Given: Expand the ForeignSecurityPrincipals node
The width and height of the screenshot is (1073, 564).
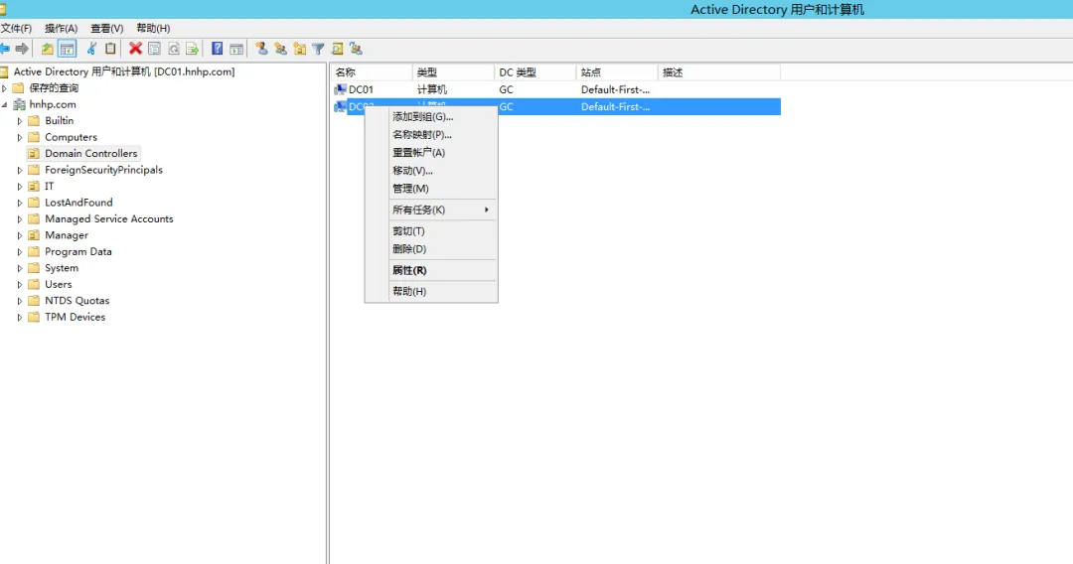Looking at the screenshot, I should point(20,170).
